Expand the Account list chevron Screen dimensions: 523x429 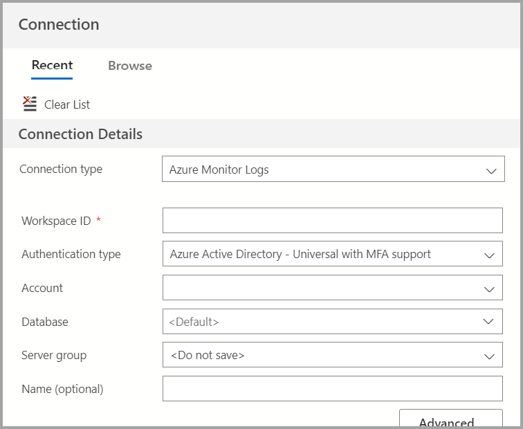(x=490, y=289)
